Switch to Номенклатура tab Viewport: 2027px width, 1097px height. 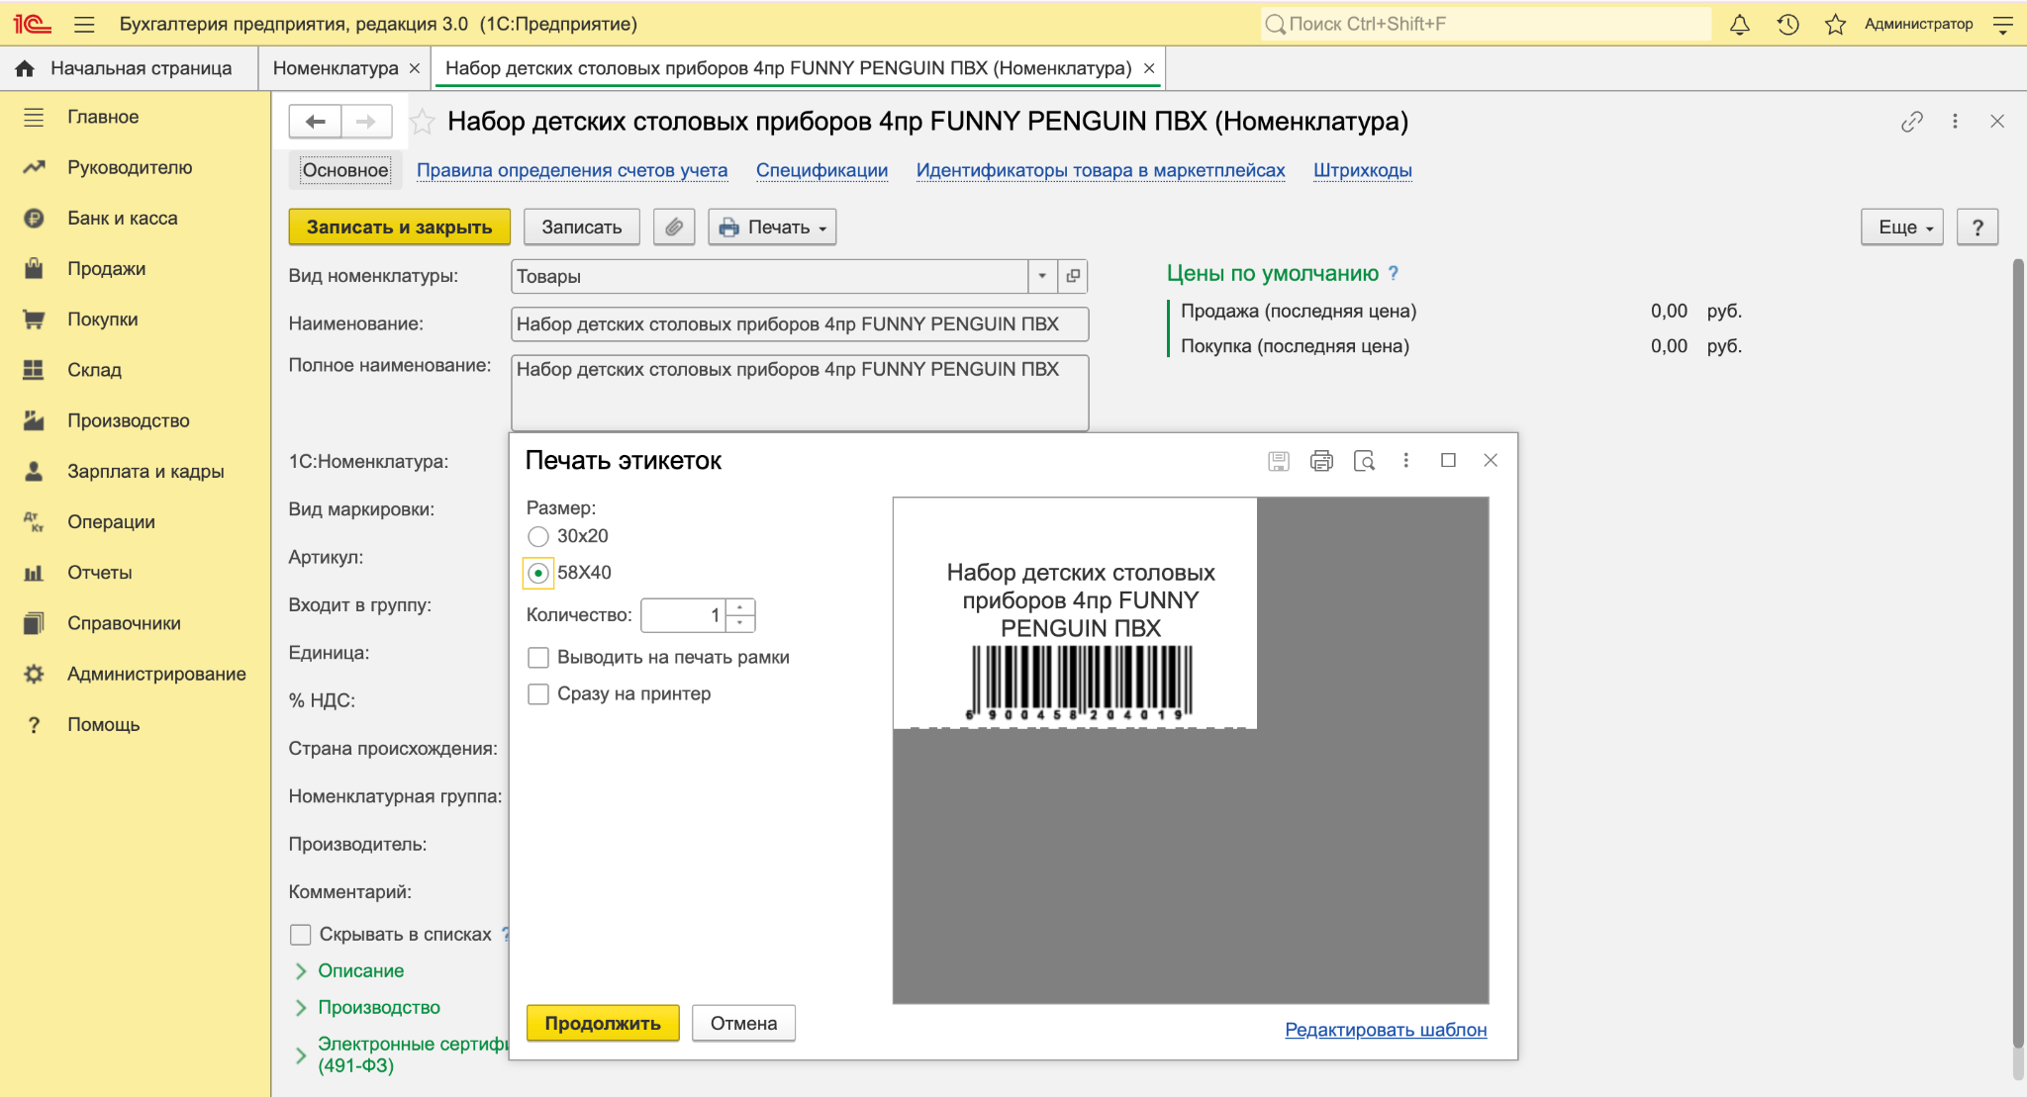click(336, 68)
